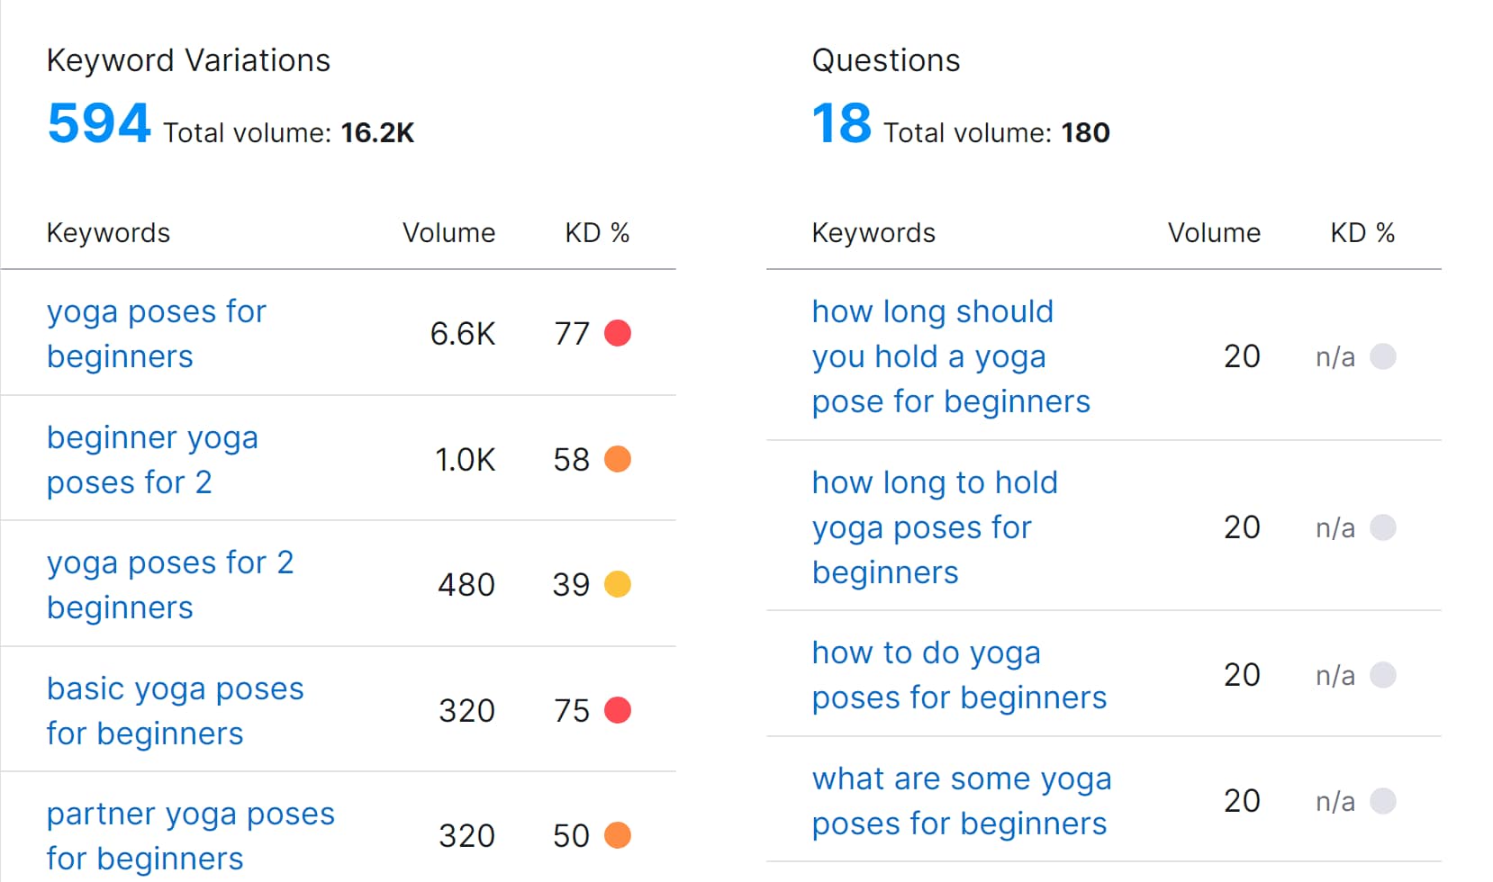This screenshot has height=882, width=1493.
Task: Click the red difficulty indicator for basic yoga poses
Action: pyautogui.click(x=618, y=710)
